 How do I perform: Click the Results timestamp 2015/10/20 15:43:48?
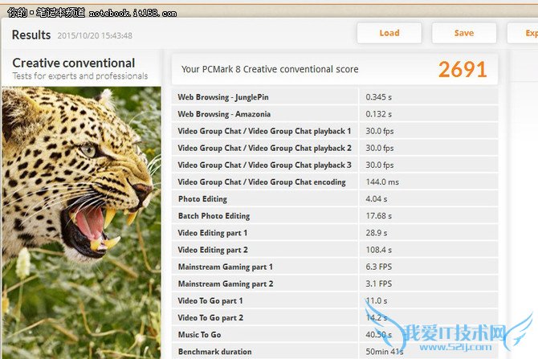coord(95,35)
